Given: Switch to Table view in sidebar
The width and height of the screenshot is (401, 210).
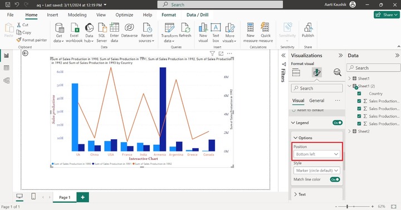Looking at the screenshot, I should point(7,68).
